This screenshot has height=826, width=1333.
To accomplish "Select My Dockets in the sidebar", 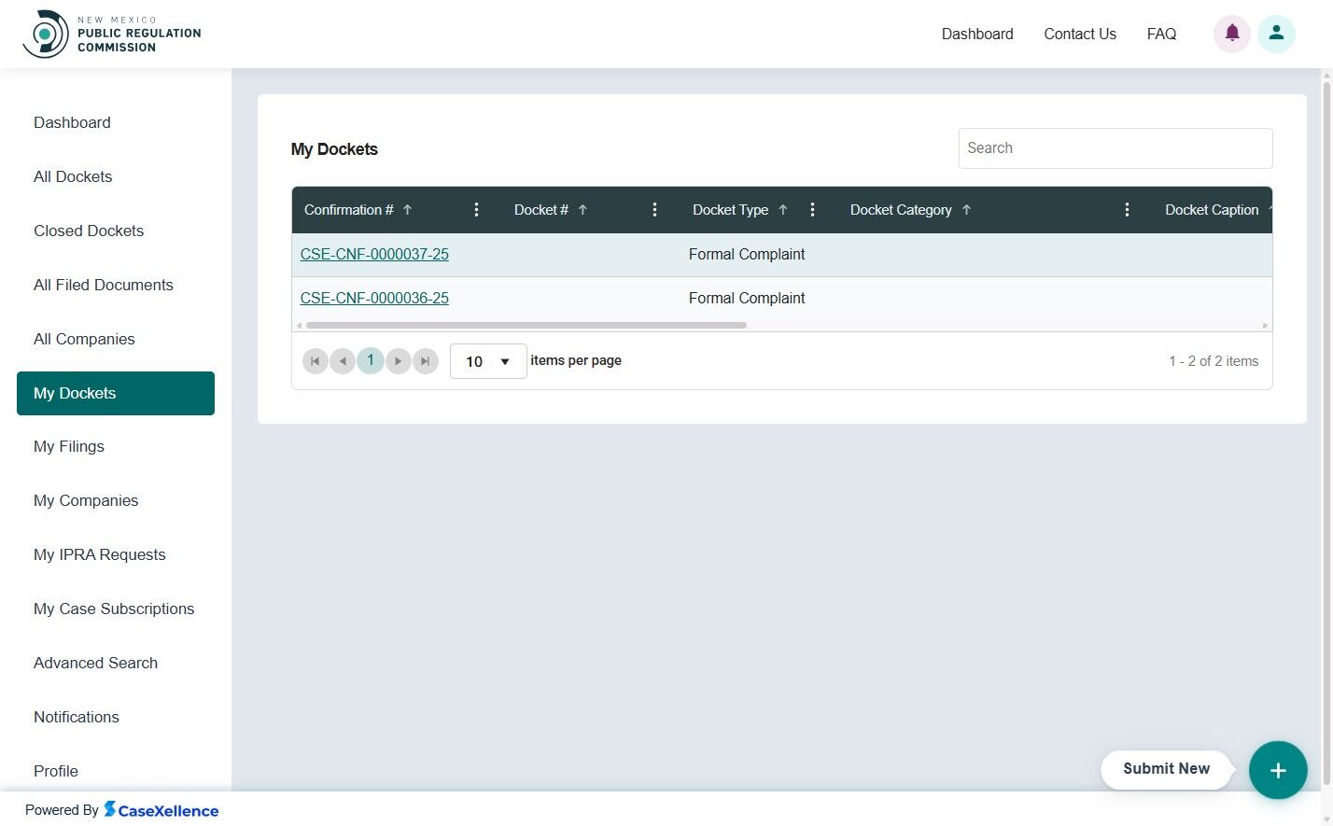I will tap(116, 393).
